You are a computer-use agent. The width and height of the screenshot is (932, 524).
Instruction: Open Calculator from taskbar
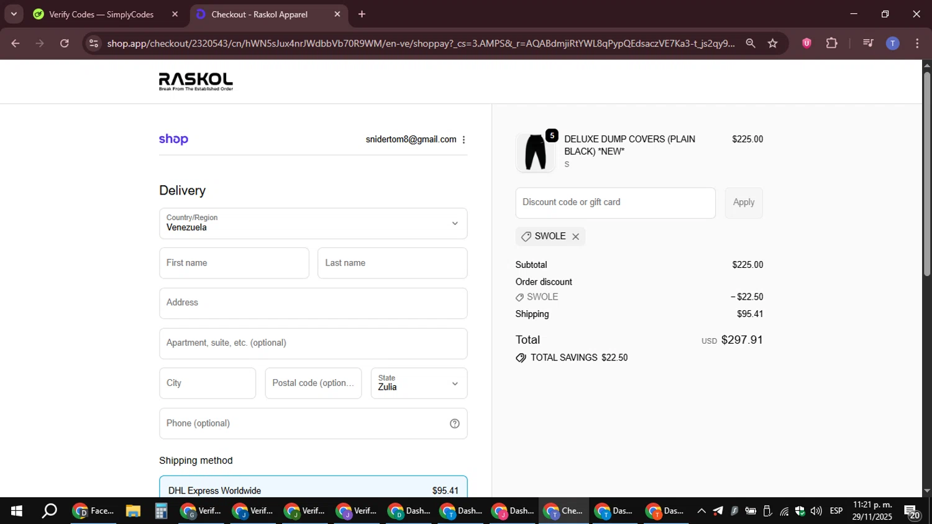point(161,511)
